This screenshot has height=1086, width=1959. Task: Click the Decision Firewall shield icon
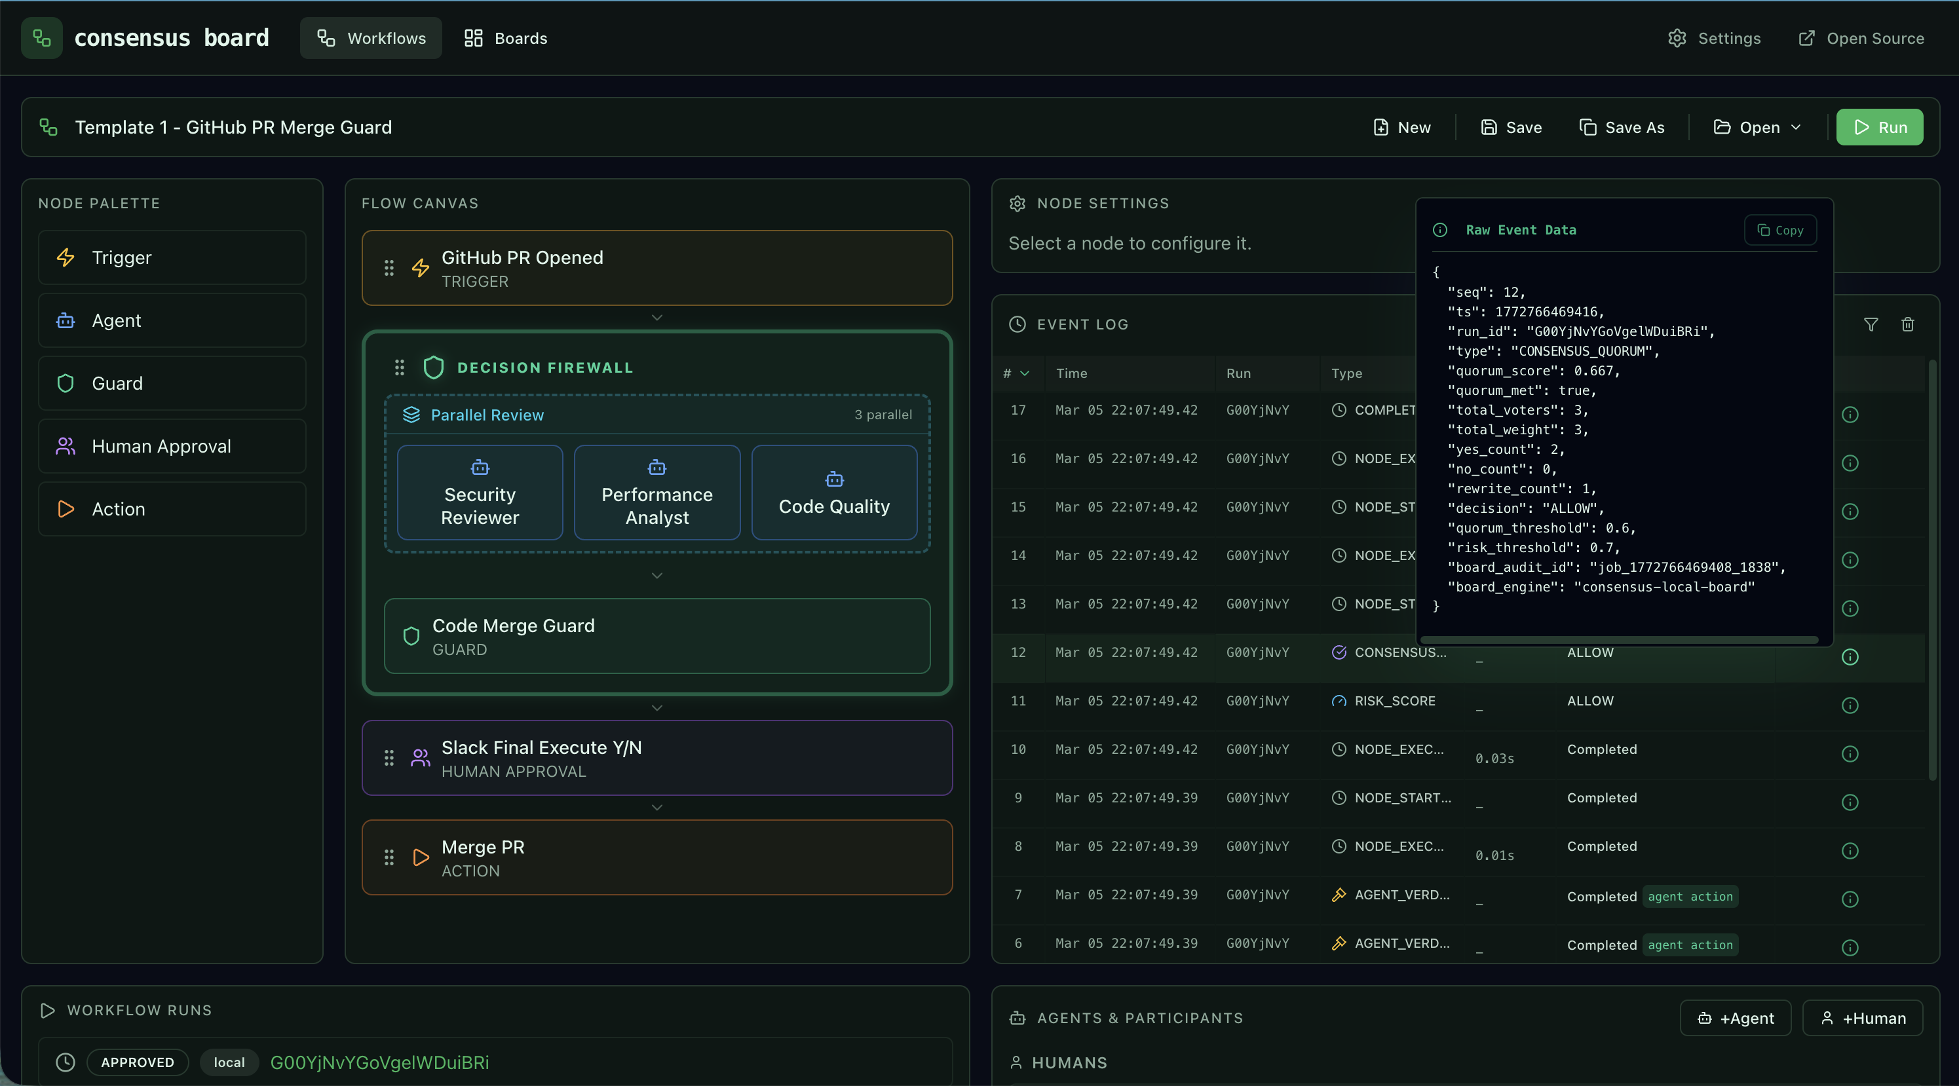[x=434, y=367]
